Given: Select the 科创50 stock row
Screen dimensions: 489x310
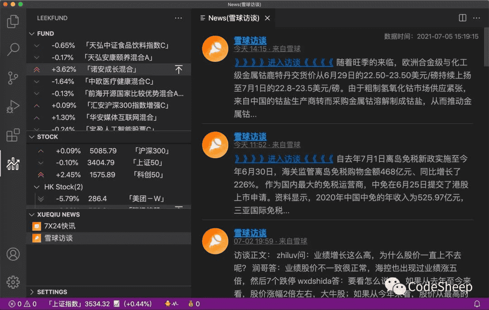Looking at the screenshot, I should pos(109,175).
